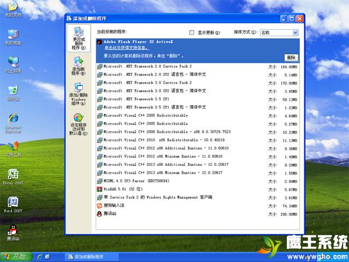Click the 170.00MB size value
Screen dimensions: 349x262
(x=288, y=84)
